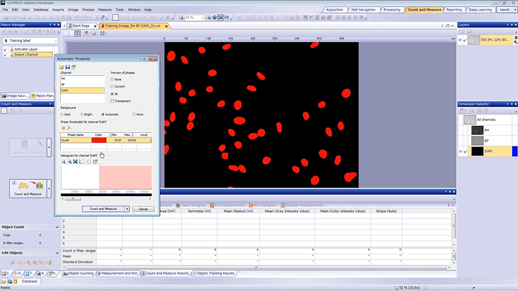The width and height of the screenshot is (518, 291).
Task: Click the Cancel button in Automatic Threshold
Action: (x=143, y=209)
